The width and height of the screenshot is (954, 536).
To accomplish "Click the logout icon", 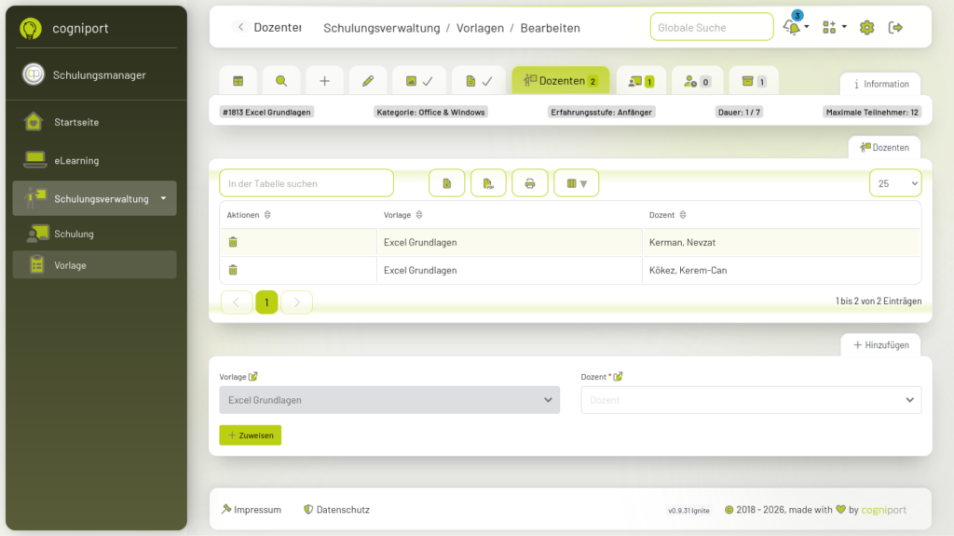I will [x=895, y=27].
